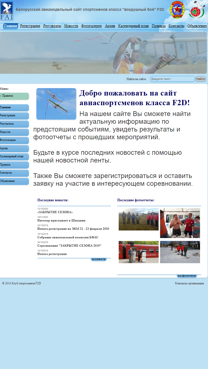Click the © 2014 Клуб спортсменов F2D text

pyautogui.click(x=21, y=283)
